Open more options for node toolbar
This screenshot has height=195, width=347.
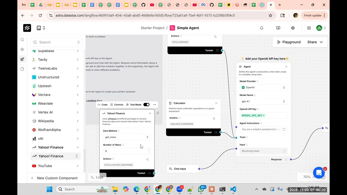155,105
